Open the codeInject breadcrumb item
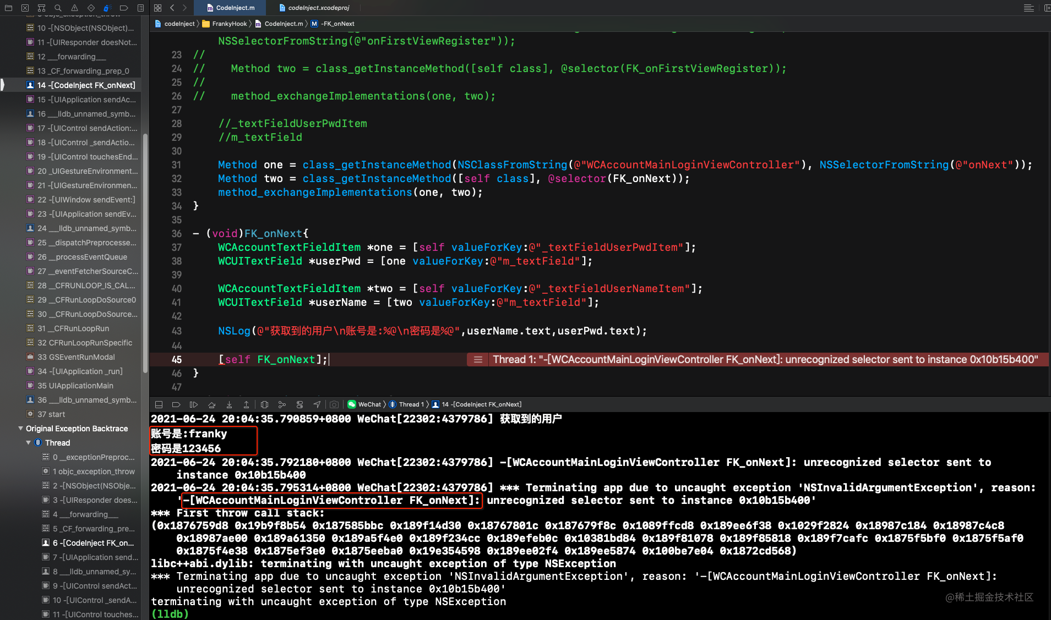This screenshot has height=620, width=1051. coord(175,24)
